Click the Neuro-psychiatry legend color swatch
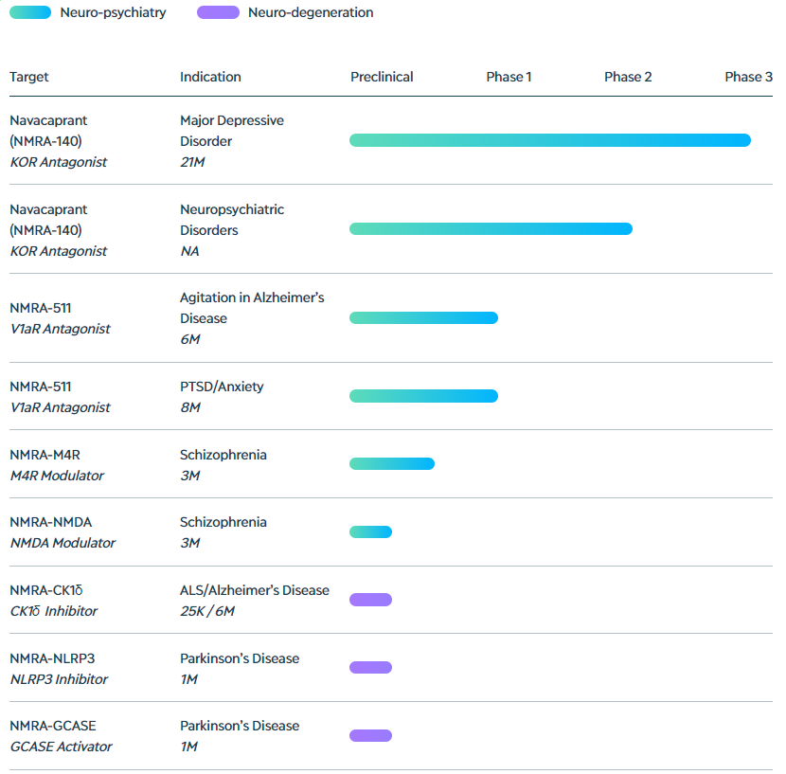Image resolution: width=786 pixels, height=774 pixels. point(30,13)
